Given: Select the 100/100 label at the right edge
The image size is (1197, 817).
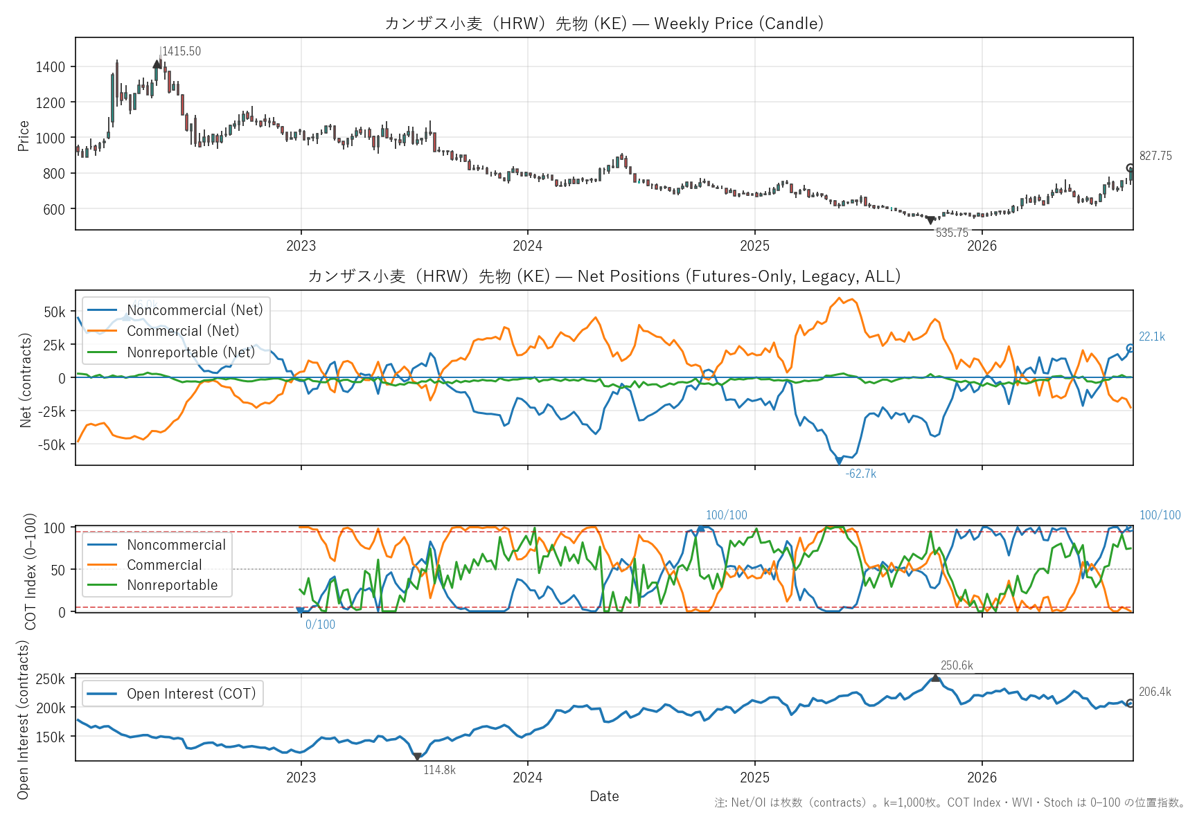Looking at the screenshot, I should point(1160,515).
